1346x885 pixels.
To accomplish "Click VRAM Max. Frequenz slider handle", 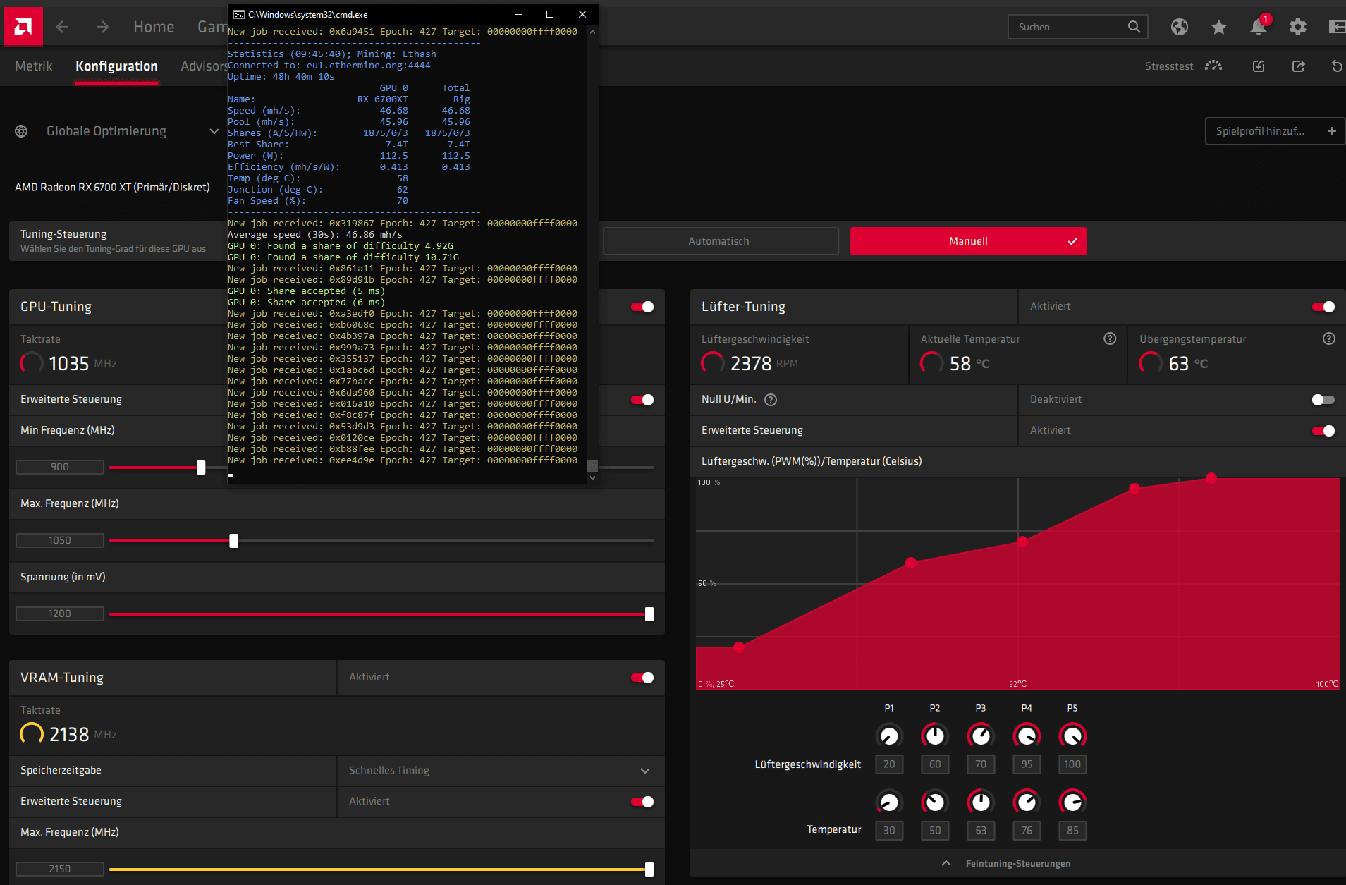I will click(x=649, y=869).
